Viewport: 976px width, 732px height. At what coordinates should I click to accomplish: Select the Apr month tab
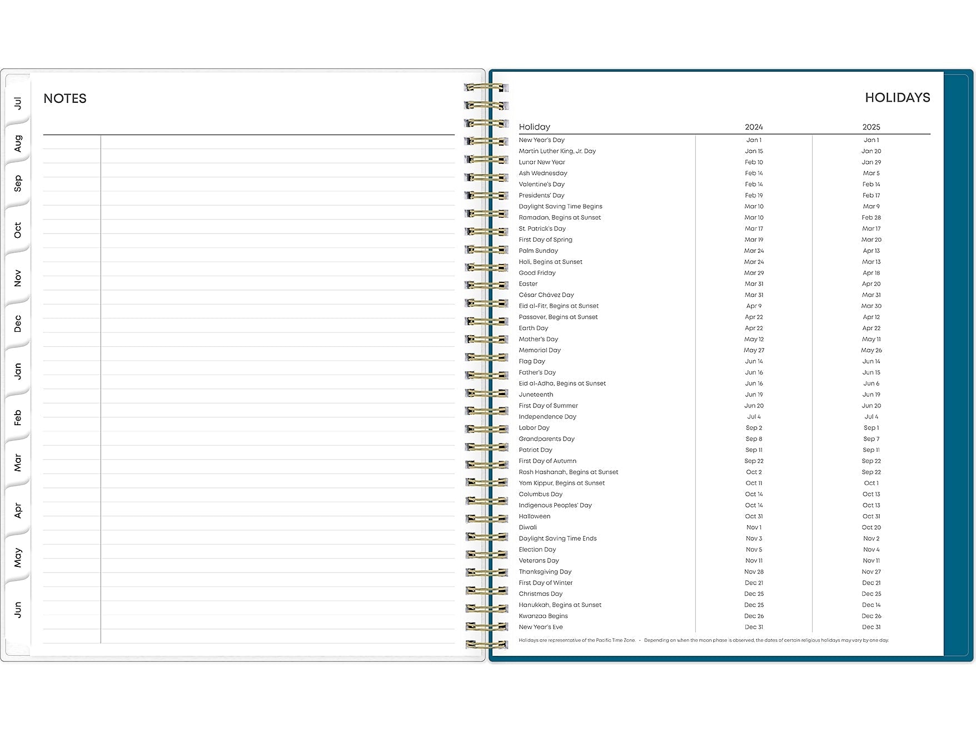tap(18, 510)
